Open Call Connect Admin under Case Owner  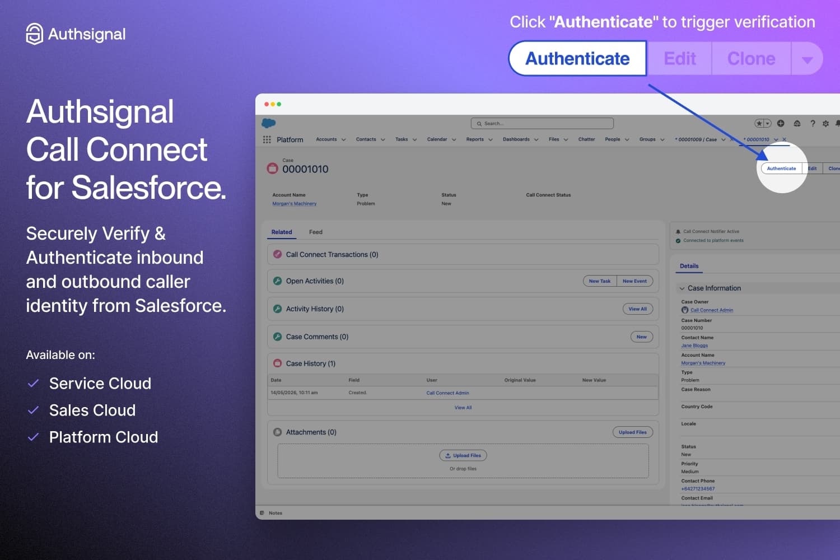pos(712,310)
